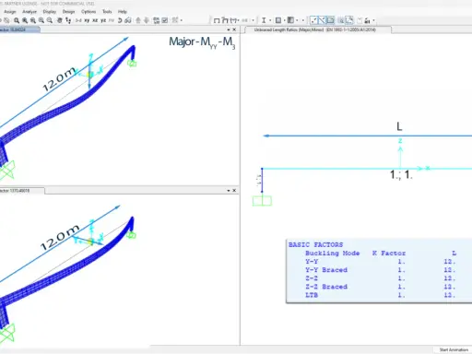472x354 pixels.
Task: Click the Move Down in List arrow
Action: pyautogui.click(x=147, y=20)
